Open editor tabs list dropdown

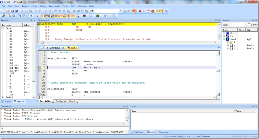219,48
